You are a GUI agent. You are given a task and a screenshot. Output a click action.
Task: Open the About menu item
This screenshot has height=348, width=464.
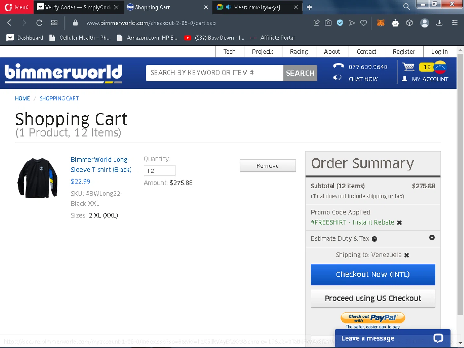click(x=332, y=52)
